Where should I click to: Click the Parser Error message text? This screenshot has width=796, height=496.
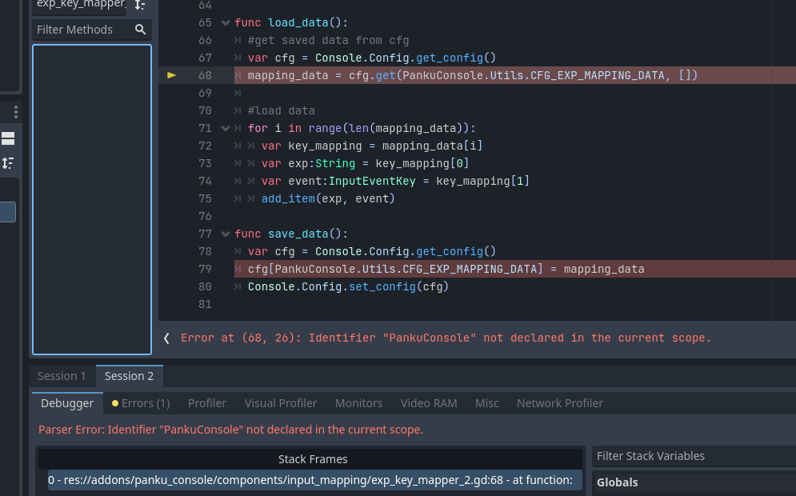coord(229,430)
